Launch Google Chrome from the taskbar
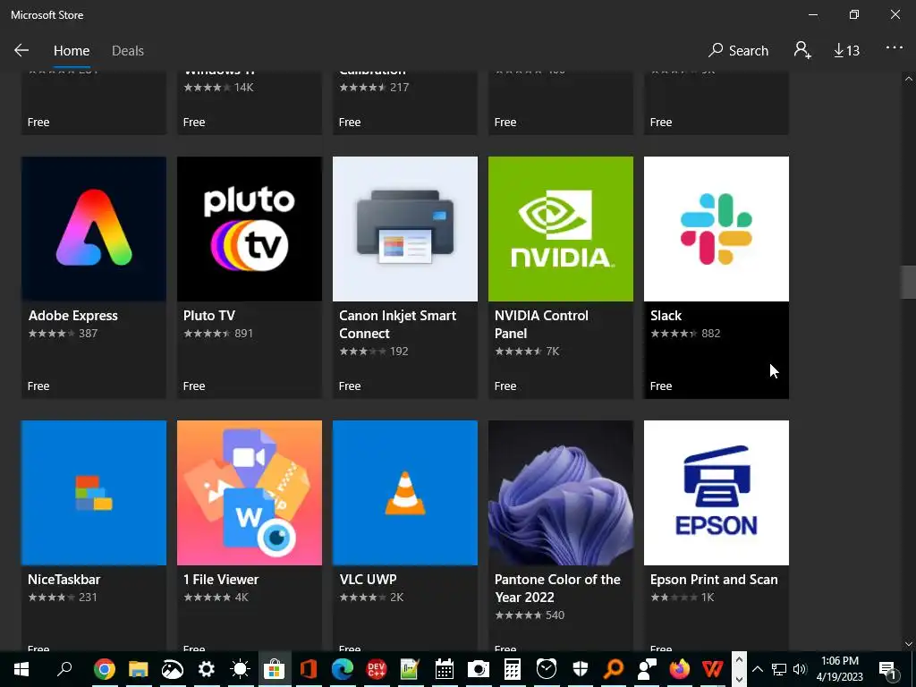The image size is (916, 687). pos(104,669)
